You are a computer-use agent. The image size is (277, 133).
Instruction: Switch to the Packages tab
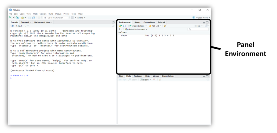click(x=138, y=76)
